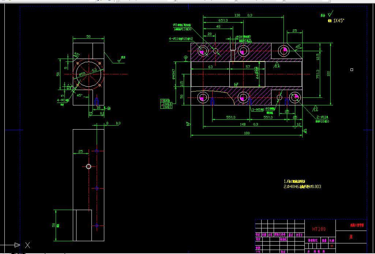The height and width of the screenshot is (254, 375).
Task: Select the 20 dimension value
Action: tap(210, 34)
